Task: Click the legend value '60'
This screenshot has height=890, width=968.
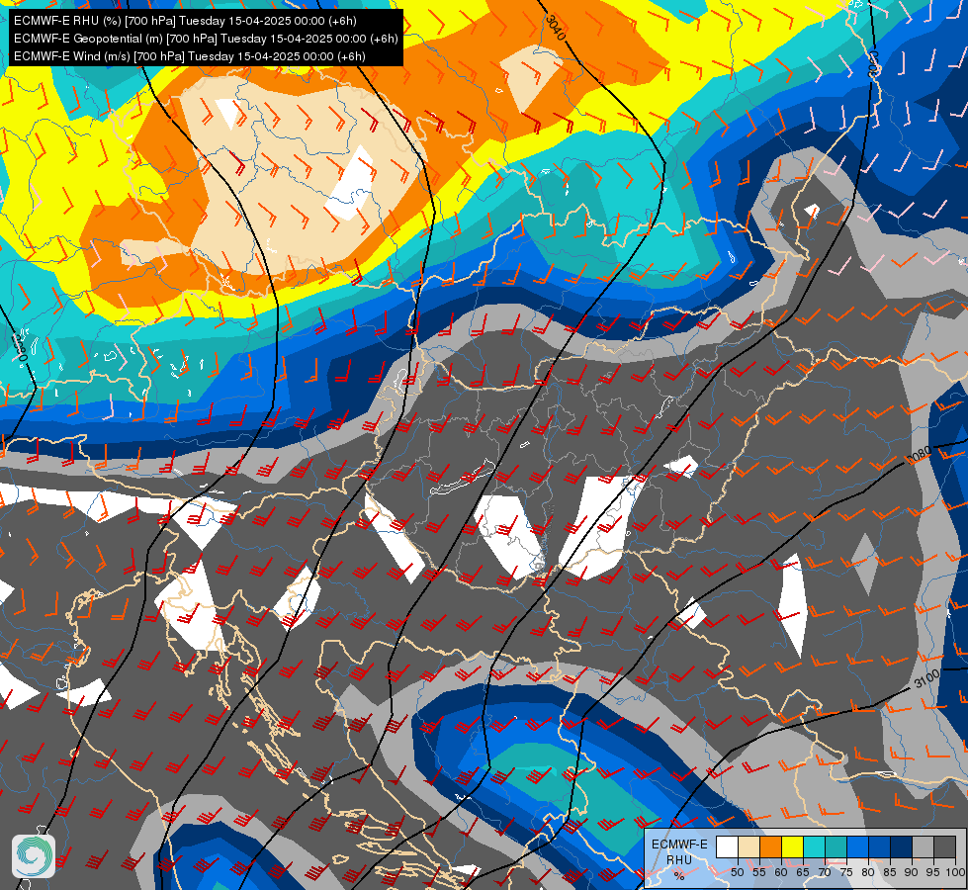Action: click(781, 872)
